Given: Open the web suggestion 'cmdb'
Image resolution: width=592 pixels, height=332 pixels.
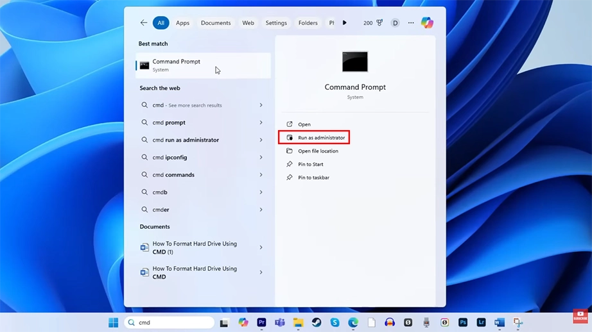Looking at the screenshot, I should pyautogui.click(x=203, y=192).
